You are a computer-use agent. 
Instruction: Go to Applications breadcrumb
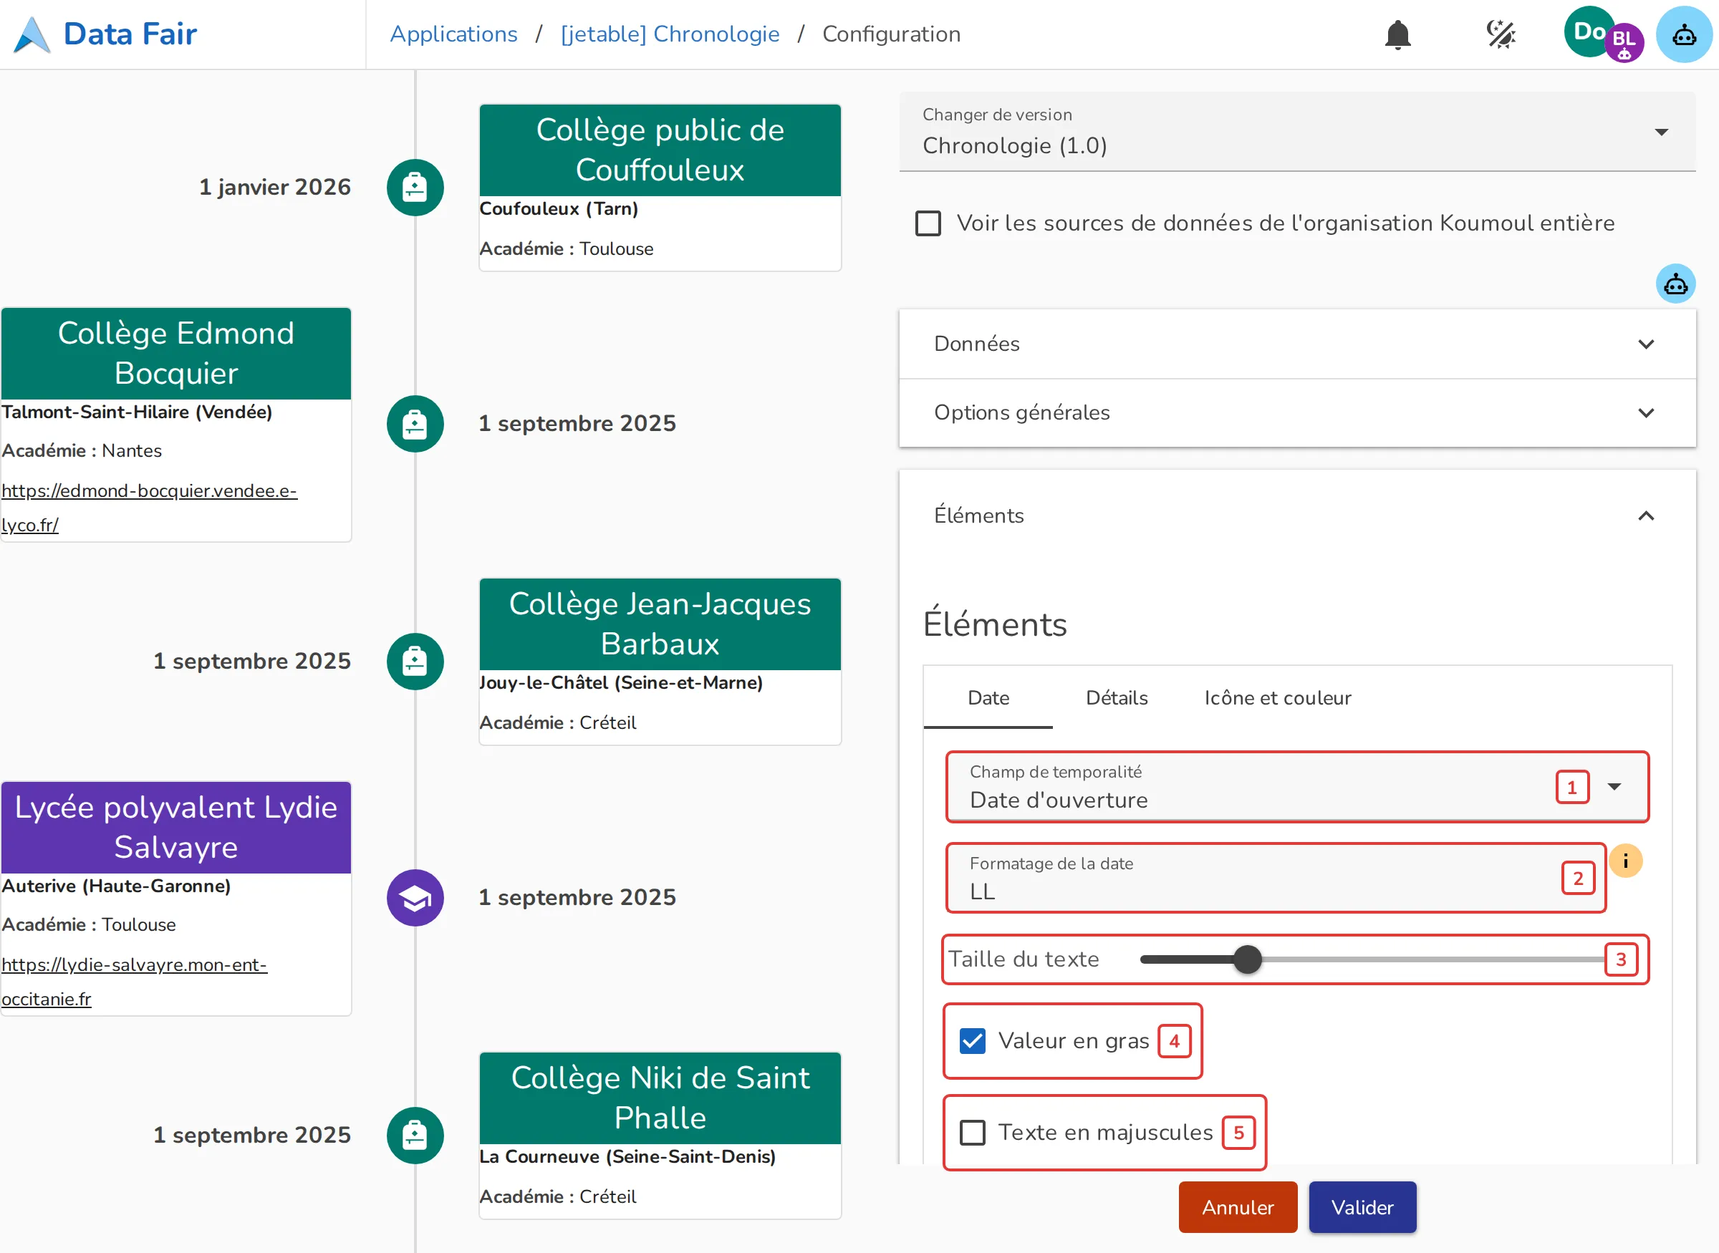point(453,34)
